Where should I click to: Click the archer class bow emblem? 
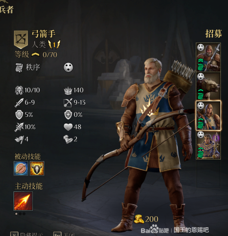click(21, 40)
